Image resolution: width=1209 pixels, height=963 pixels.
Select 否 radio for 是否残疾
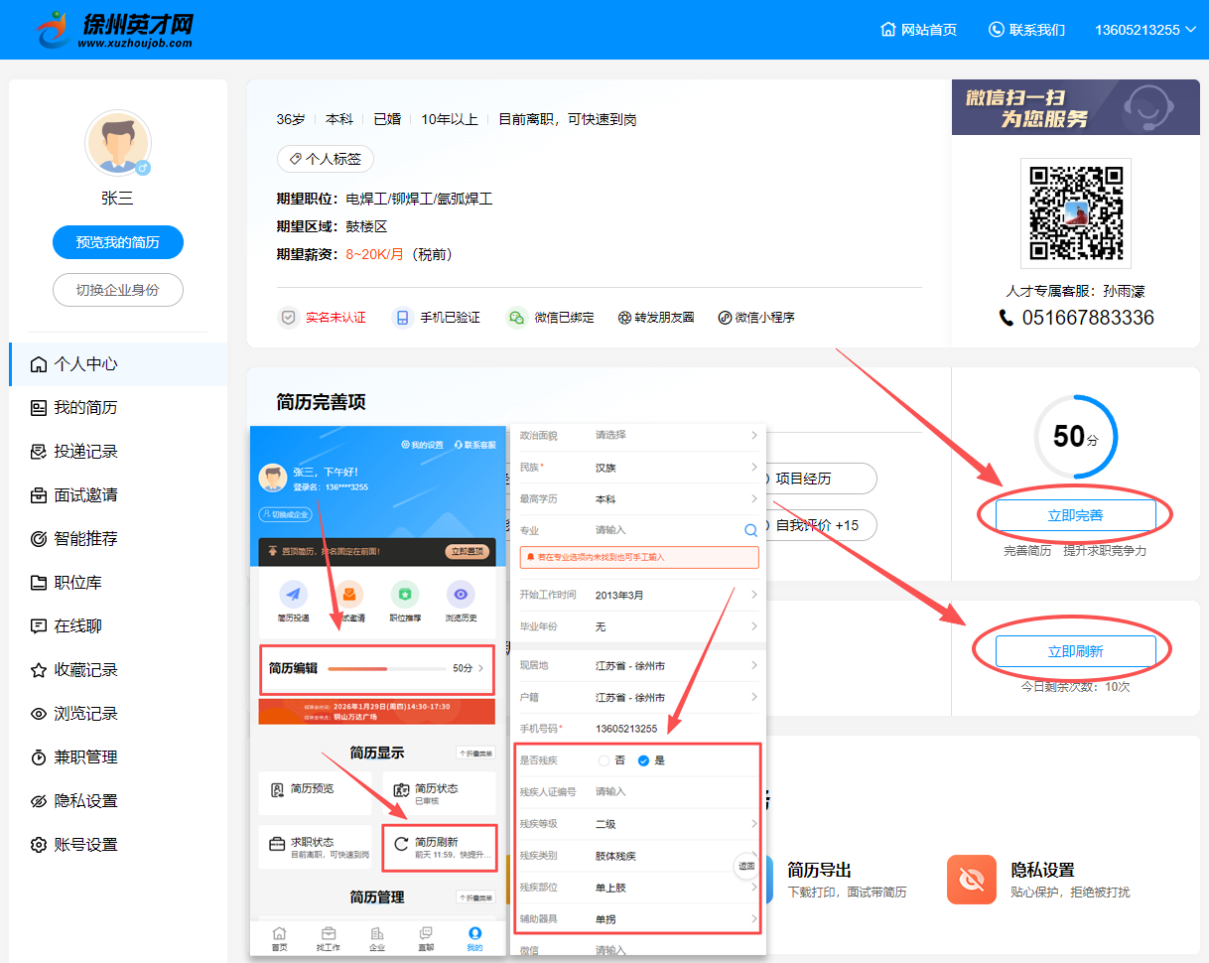coord(604,760)
